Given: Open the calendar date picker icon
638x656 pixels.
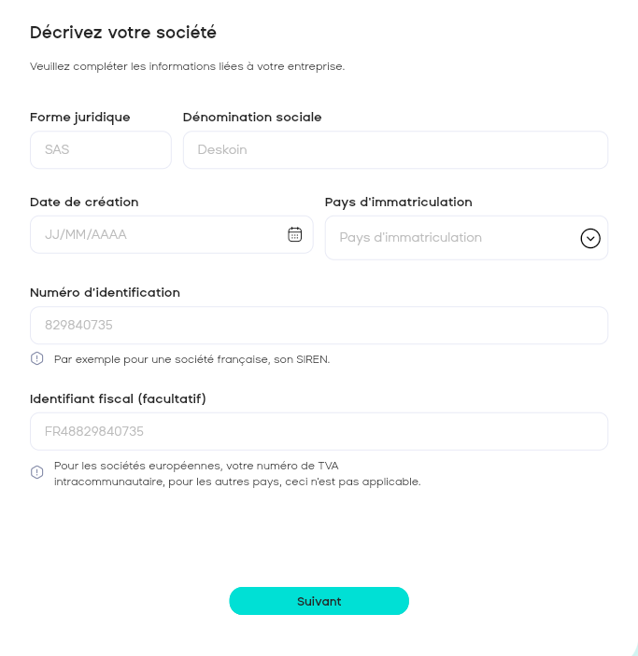Looking at the screenshot, I should [294, 234].
